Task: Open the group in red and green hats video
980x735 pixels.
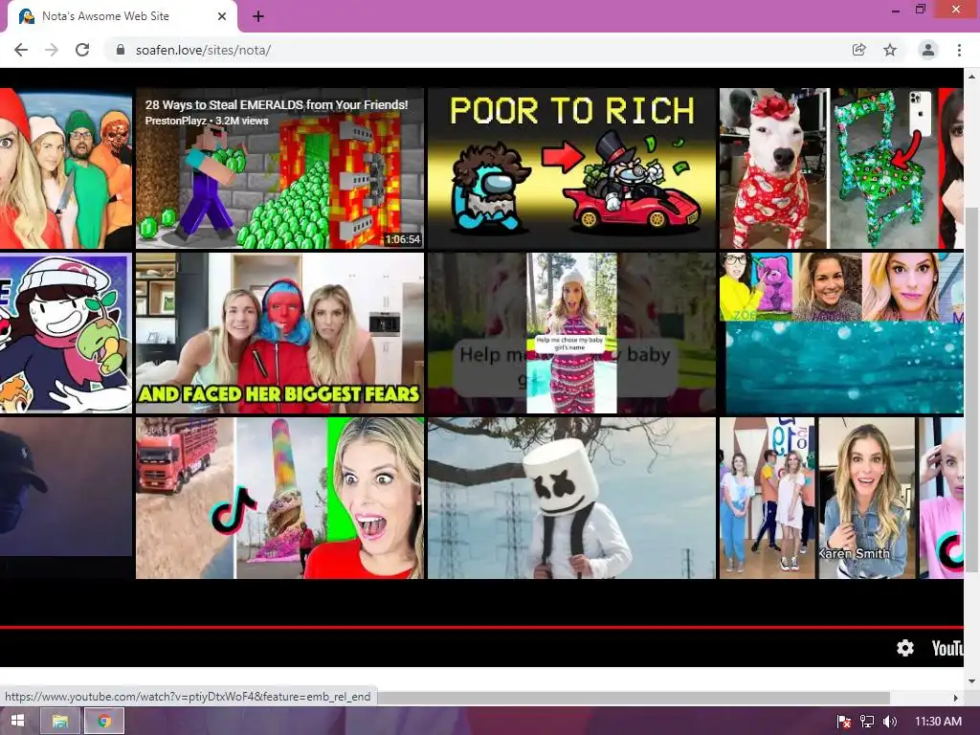Action: 66,168
